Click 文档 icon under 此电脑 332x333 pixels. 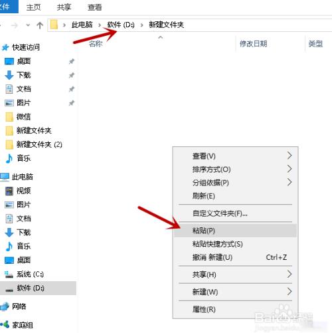point(9,219)
